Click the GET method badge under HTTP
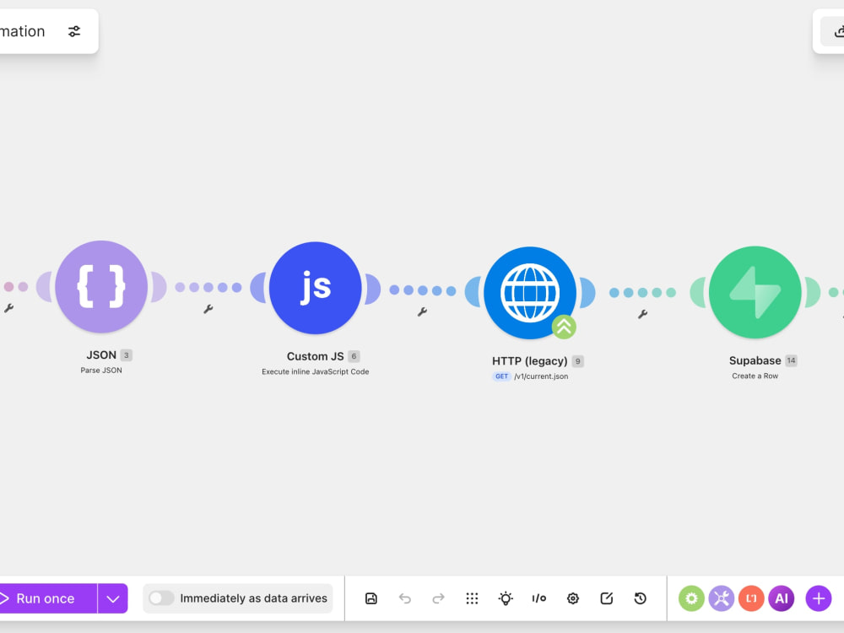Viewport: 844px width, 633px height. pyautogui.click(x=501, y=376)
